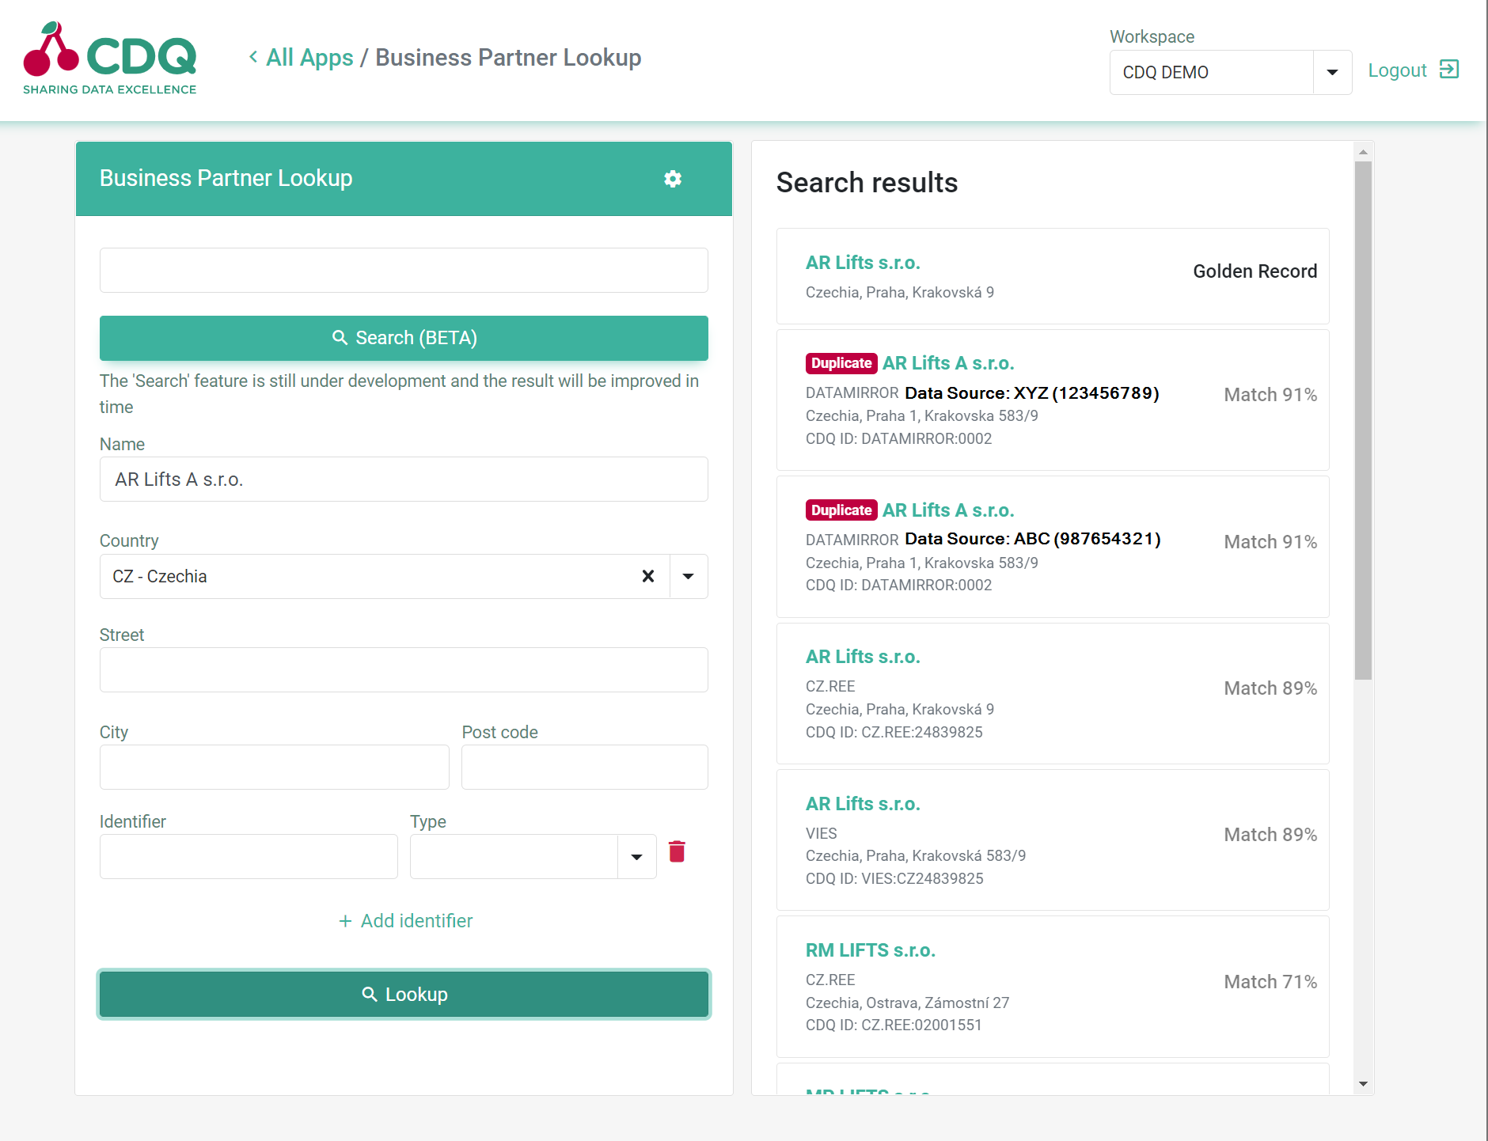Click the Name input field
This screenshot has height=1141, width=1488.
404,480
